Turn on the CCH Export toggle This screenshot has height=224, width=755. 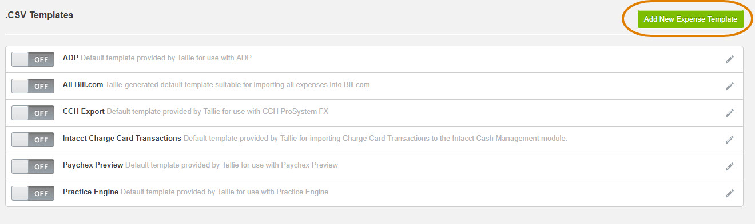[33, 113]
